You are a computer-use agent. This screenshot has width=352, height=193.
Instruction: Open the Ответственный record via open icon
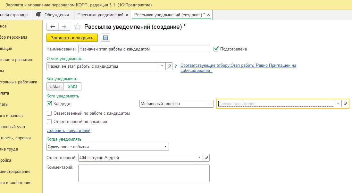pos(206,158)
